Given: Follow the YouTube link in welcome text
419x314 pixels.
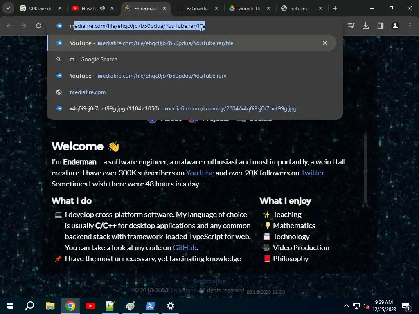Looking at the screenshot, I should coord(200,173).
